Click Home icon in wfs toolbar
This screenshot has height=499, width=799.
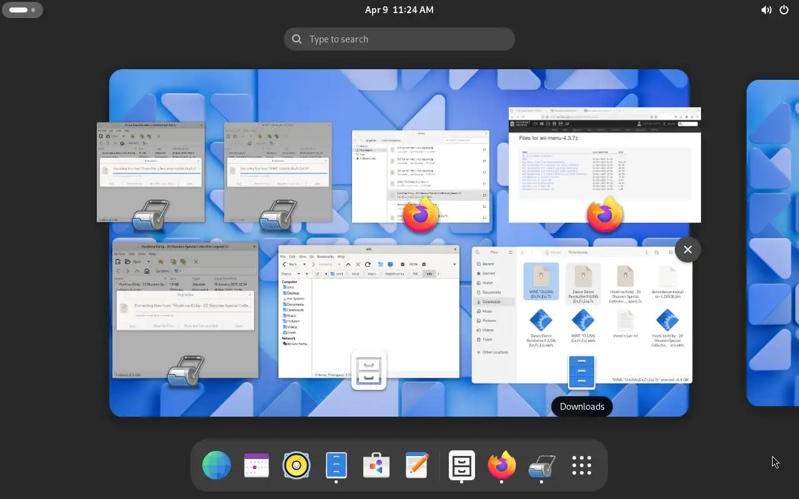[380, 264]
